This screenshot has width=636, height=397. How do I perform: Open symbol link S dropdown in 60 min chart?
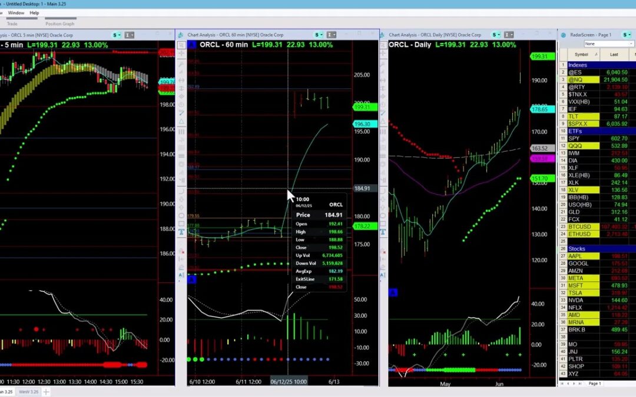pyautogui.click(x=319, y=35)
